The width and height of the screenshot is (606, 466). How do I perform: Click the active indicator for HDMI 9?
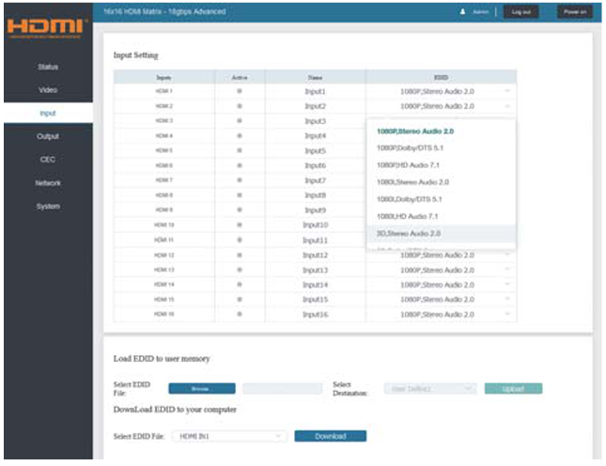tap(240, 210)
